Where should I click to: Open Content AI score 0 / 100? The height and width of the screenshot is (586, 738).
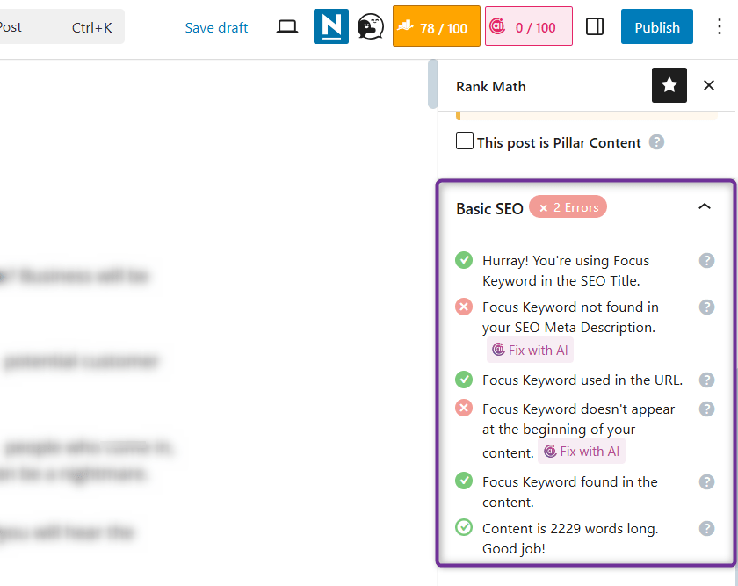(x=529, y=26)
